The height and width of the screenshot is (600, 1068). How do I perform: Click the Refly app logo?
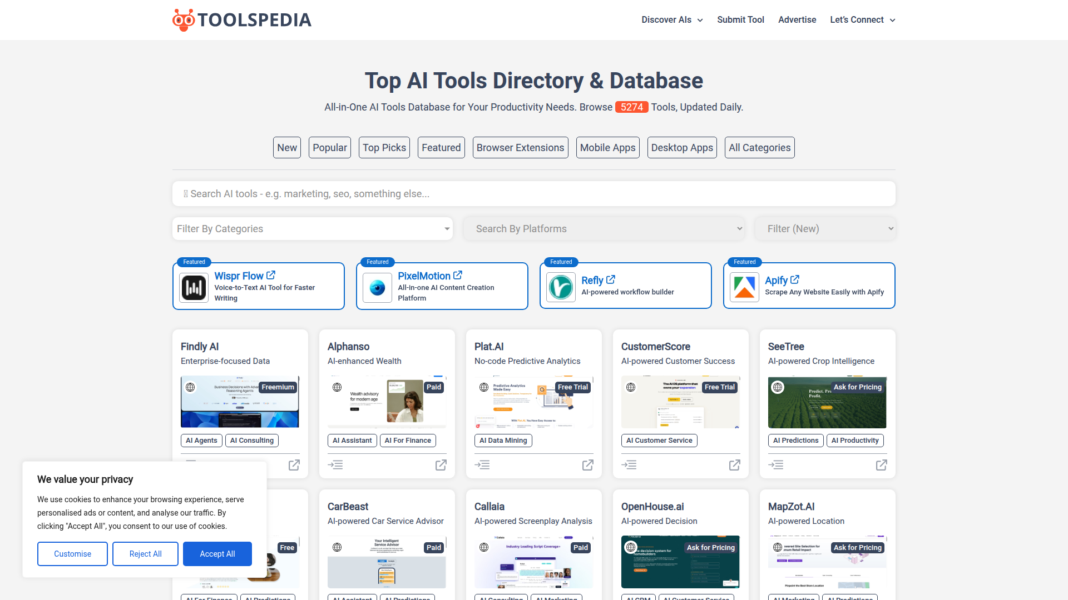pyautogui.click(x=561, y=287)
